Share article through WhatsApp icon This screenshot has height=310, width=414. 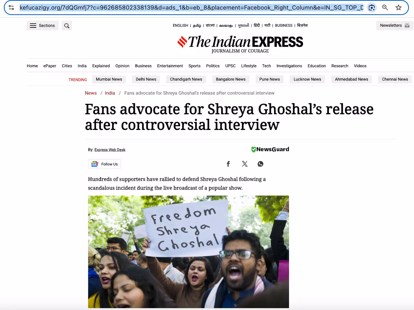point(261,164)
